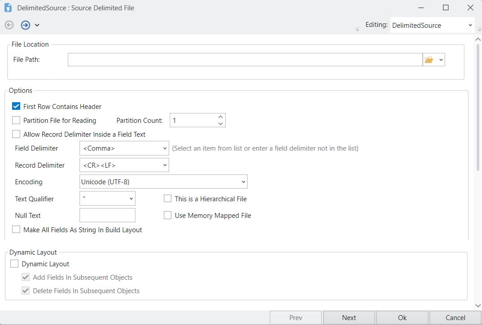The height and width of the screenshot is (325, 482).
Task: Open the Encoding dropdown list
Action: 243,182
